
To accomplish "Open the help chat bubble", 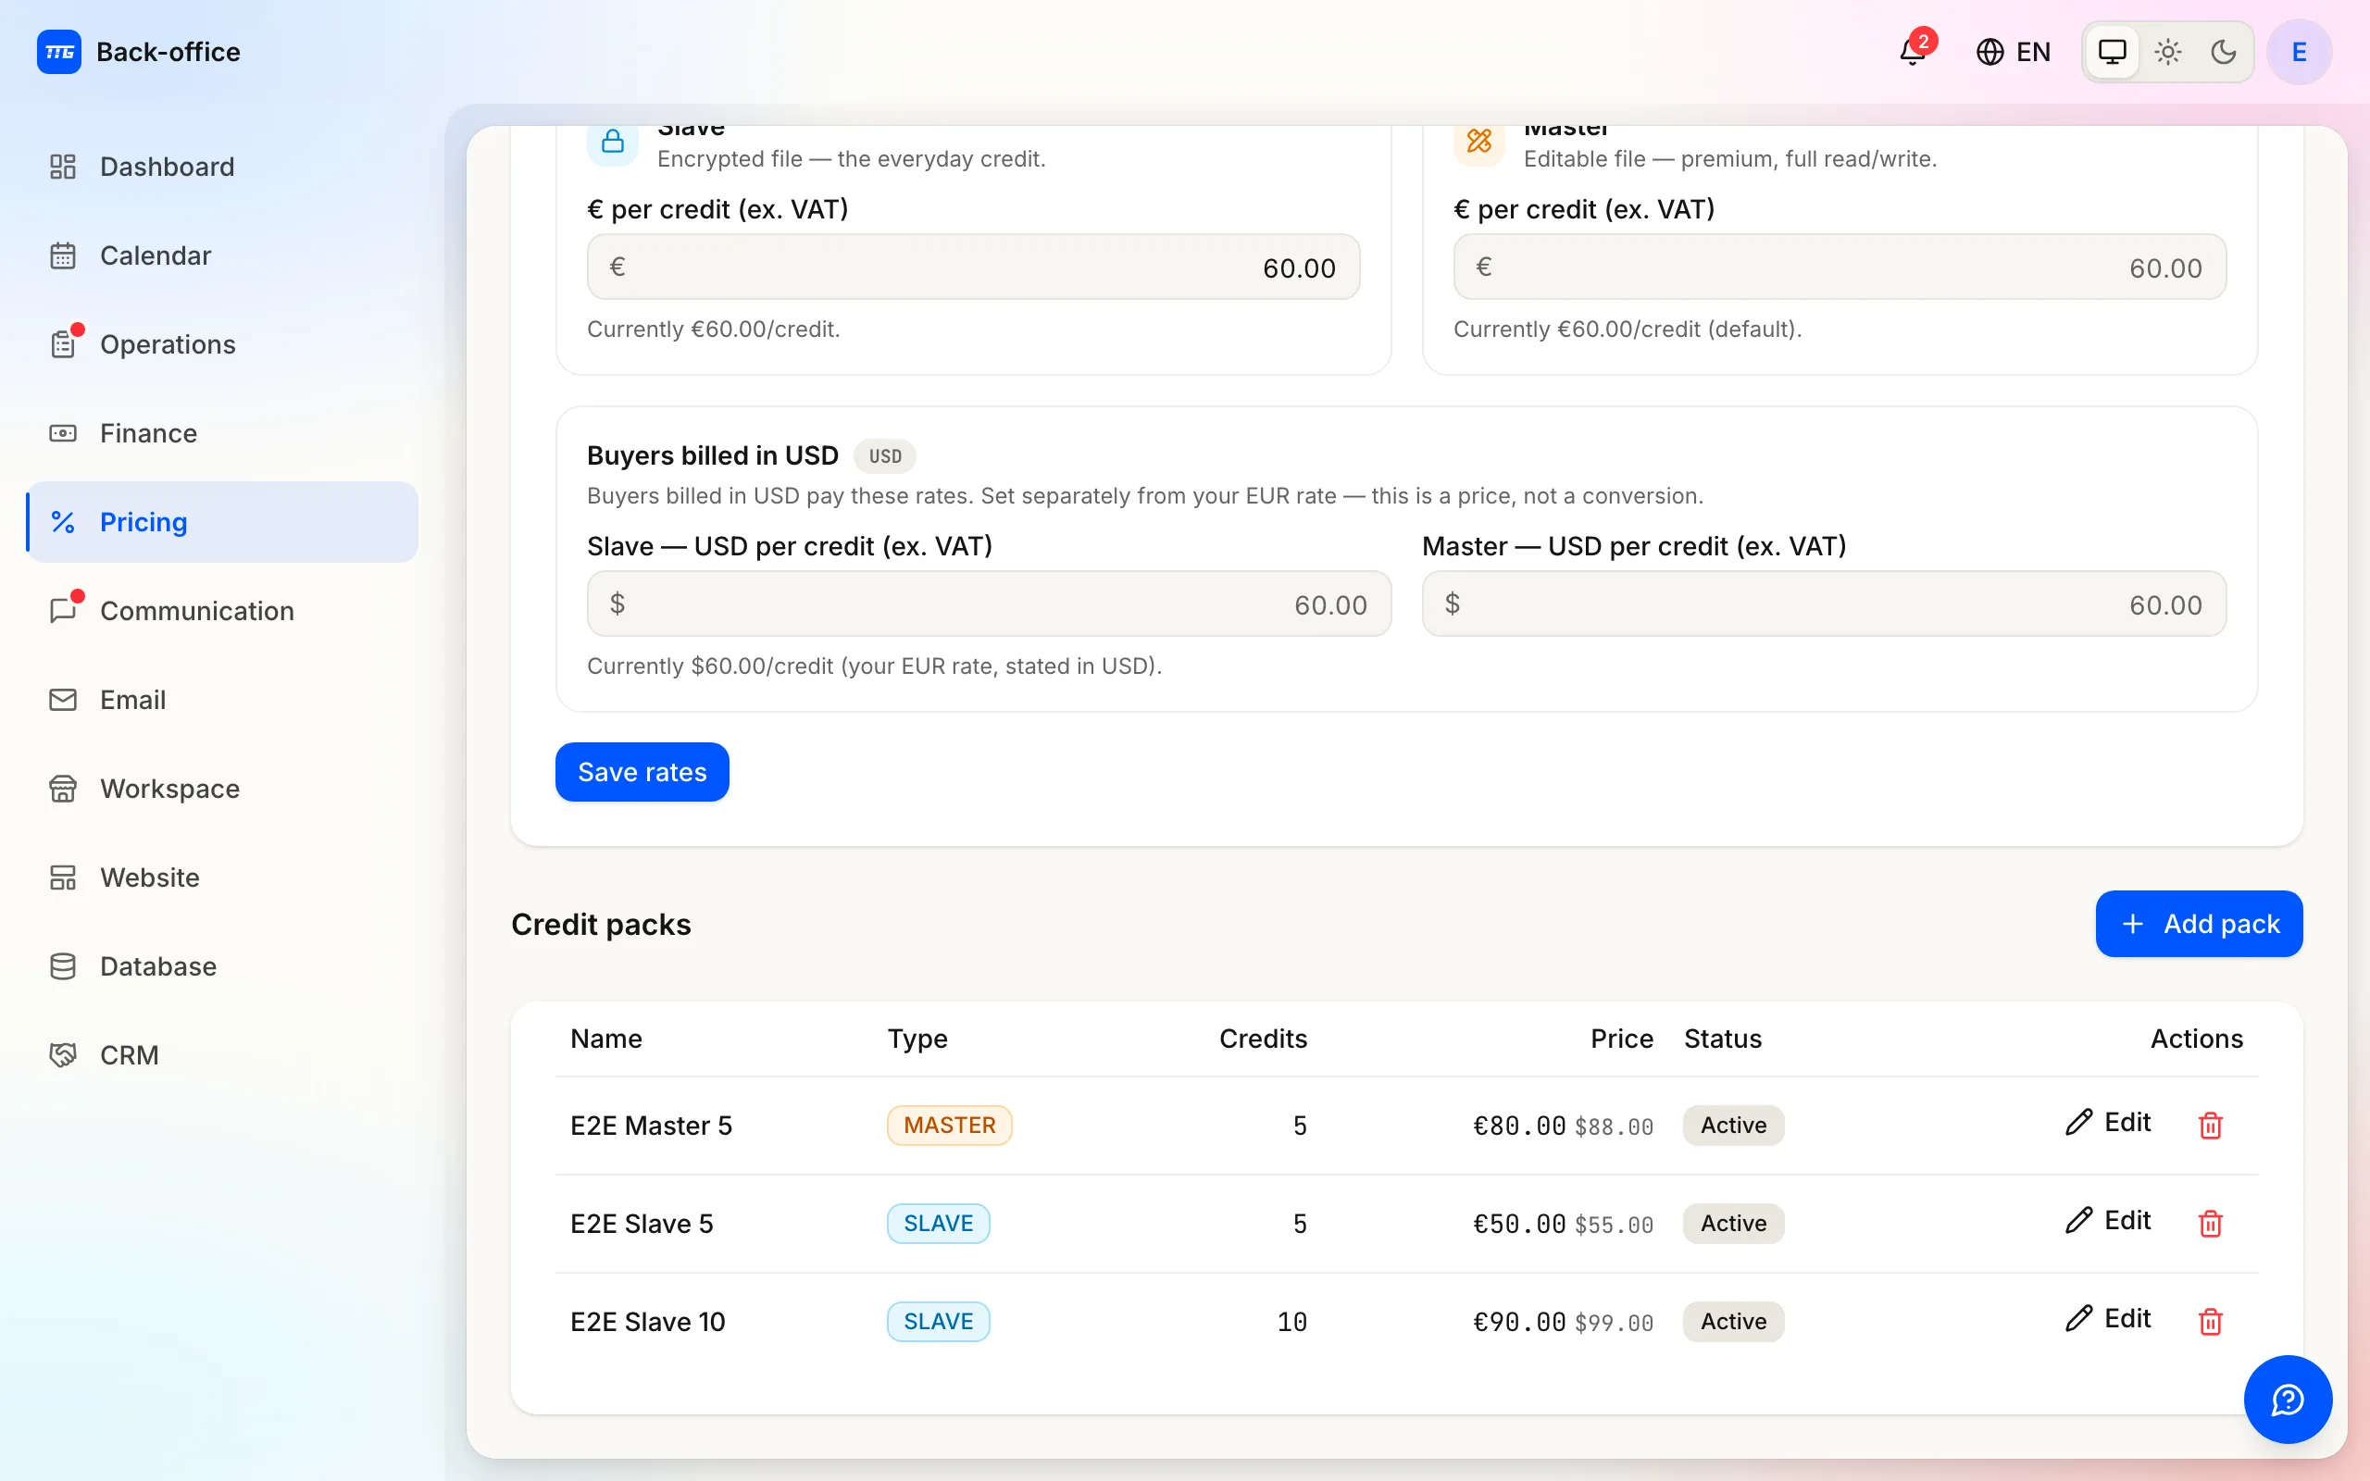I will pyautogui.click(x=2288, y=1400).
